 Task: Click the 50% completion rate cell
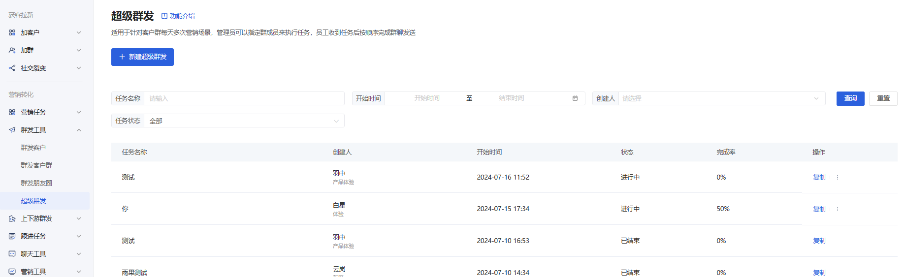[723, 209]
